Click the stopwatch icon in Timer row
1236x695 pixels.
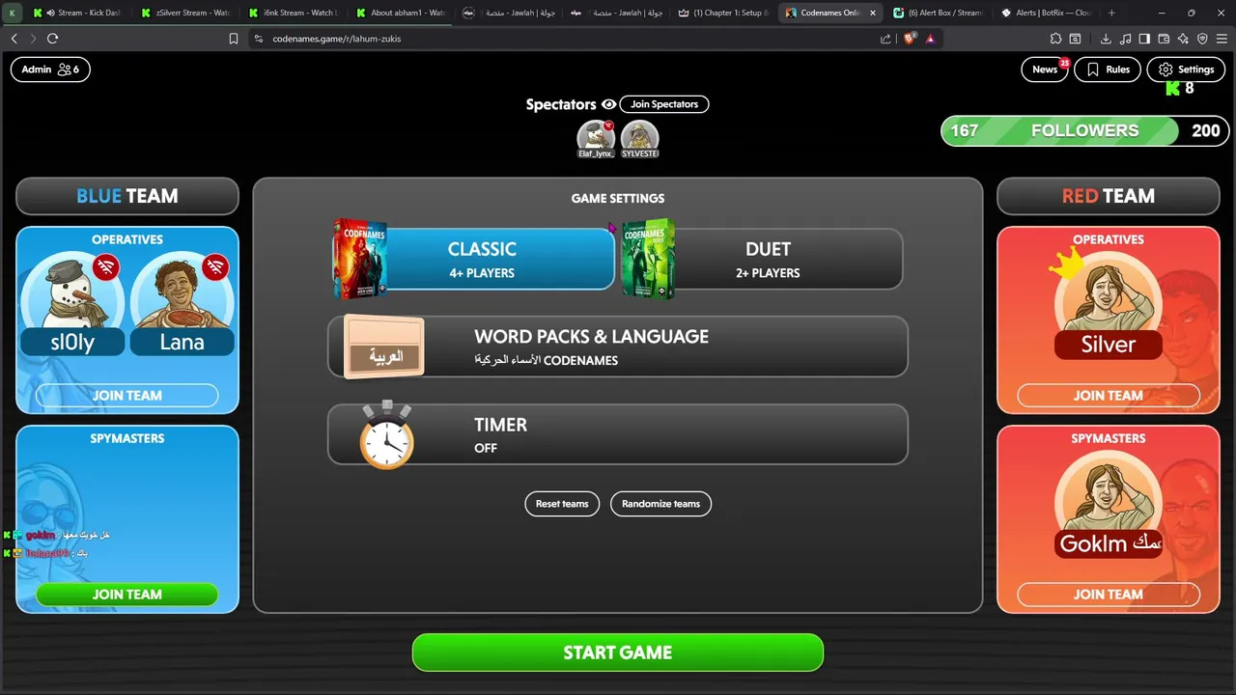point(387,435)
